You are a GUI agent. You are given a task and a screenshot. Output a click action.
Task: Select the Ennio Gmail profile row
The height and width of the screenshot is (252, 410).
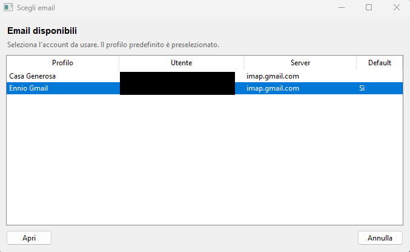pos(205,88)
